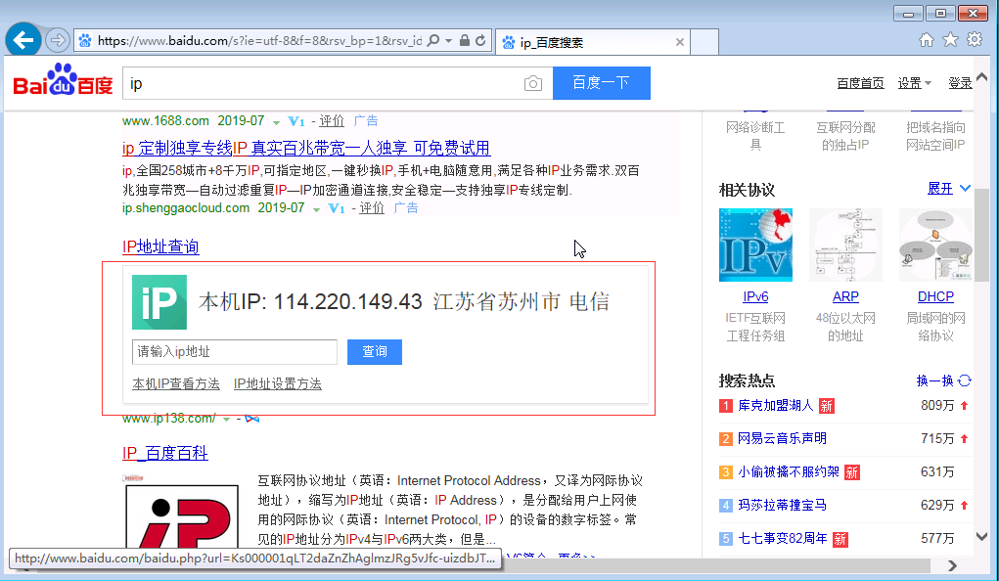The height and width of the screenshot is (581, 999).
Task: Click the Baidu logo
Action: tap(63, 79)
